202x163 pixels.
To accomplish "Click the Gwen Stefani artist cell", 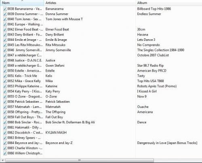I will [55, 66].
